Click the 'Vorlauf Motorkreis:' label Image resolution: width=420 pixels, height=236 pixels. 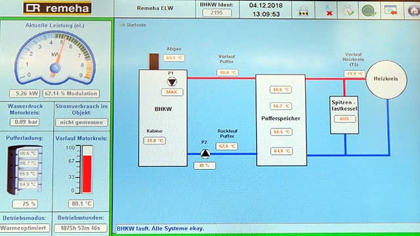coord(81,138)
